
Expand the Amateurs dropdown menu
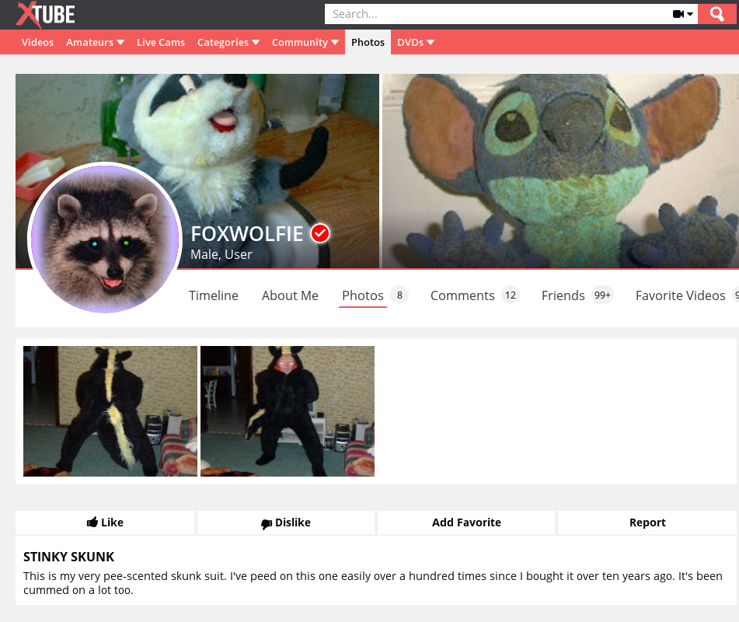coord(95,43)
